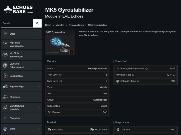Expand the Structures arrow
The height and width of the screenshot is (135, 181).
39,97
